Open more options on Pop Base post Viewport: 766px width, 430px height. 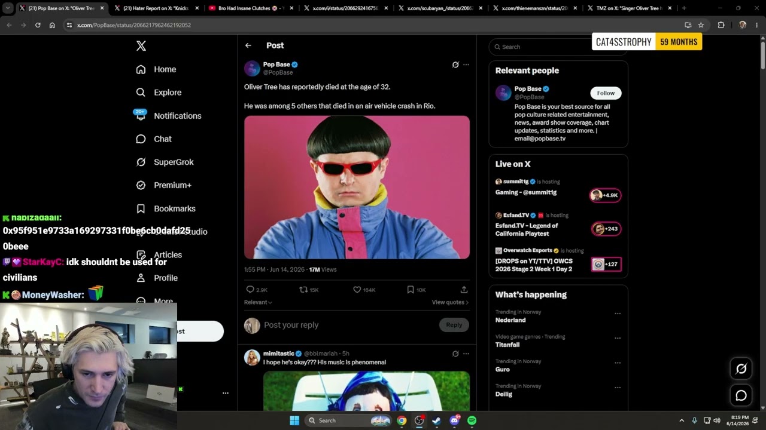[x=466, y=64]
